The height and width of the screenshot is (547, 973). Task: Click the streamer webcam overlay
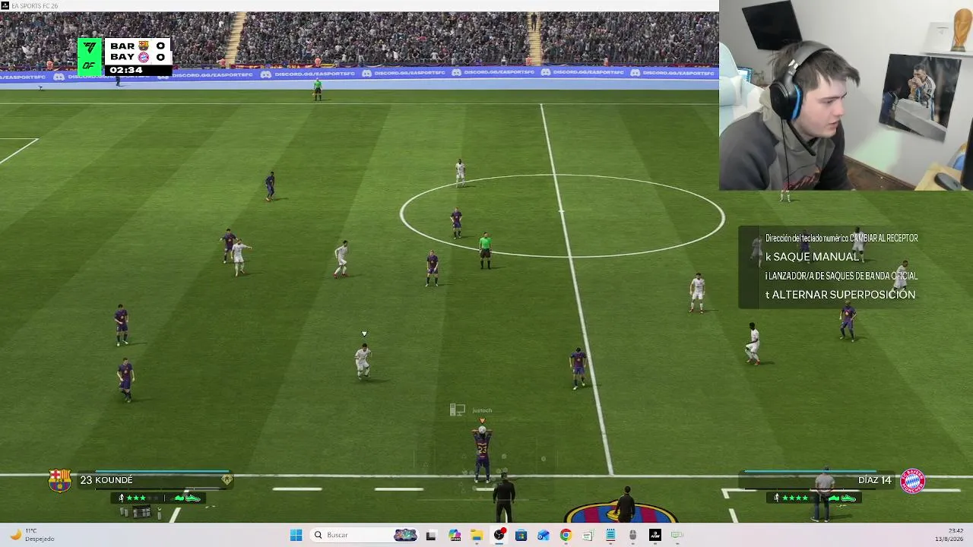(x=846, y=95)
